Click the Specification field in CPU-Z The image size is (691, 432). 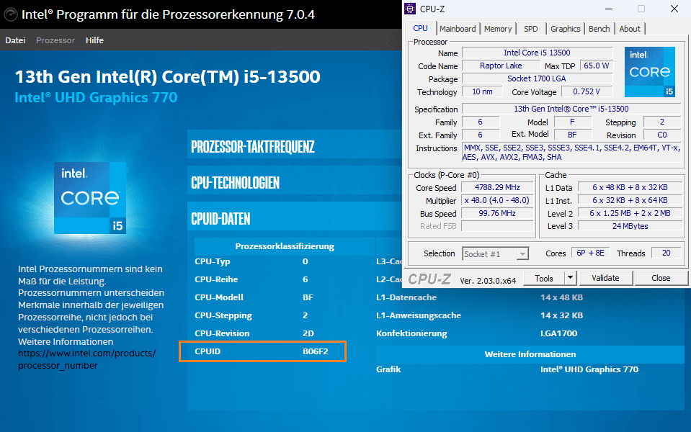571,109
